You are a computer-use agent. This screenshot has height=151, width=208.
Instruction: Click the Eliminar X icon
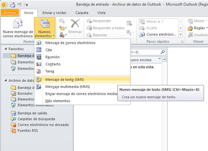coord(75,23)
